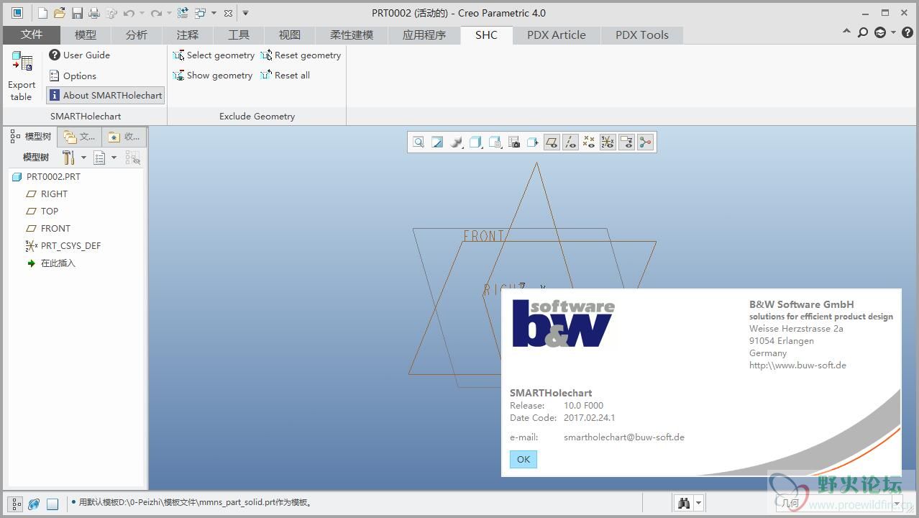Close the window using the quick toolbar X icon
Image resolution: width=919 pixels, height=518 pixels.
click(x=228, y=13)
